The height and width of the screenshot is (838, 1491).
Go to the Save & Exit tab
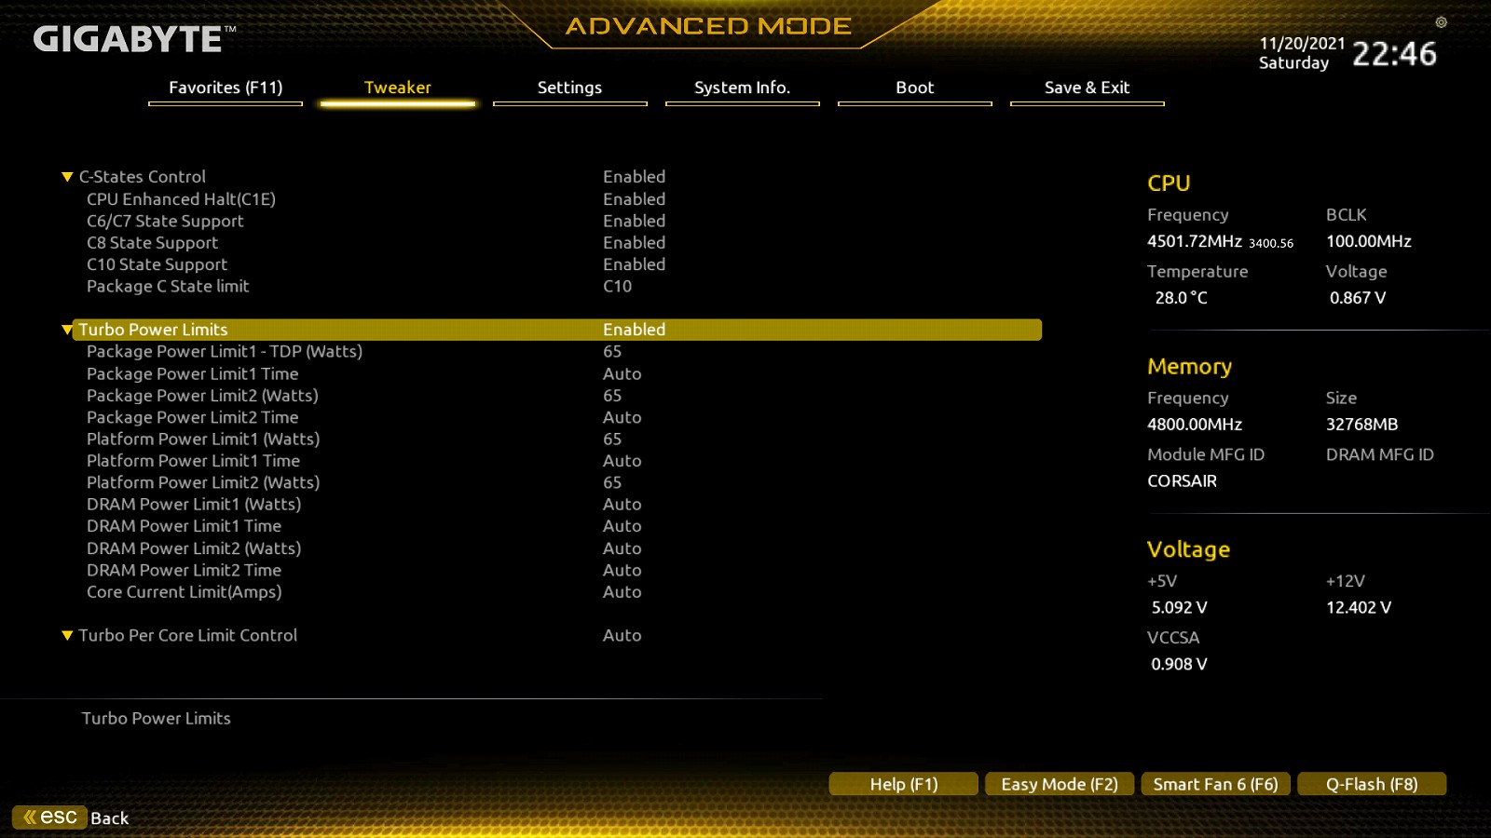click(1087, 88)
